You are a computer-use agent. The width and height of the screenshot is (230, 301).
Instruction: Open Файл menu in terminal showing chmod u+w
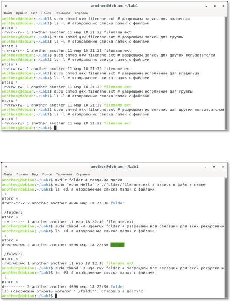pyautogui.click(x=8, y=13)
